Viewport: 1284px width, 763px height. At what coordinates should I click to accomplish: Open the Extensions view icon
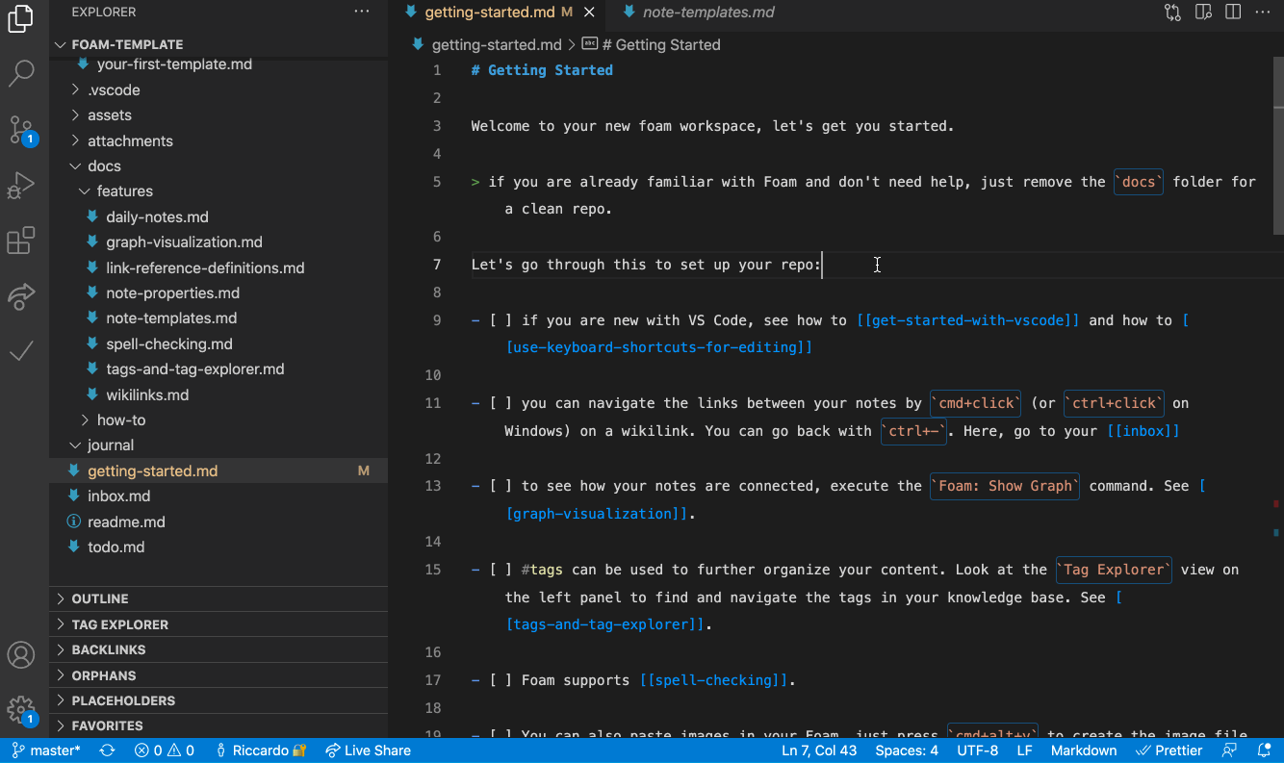click(x=22, y=241)
